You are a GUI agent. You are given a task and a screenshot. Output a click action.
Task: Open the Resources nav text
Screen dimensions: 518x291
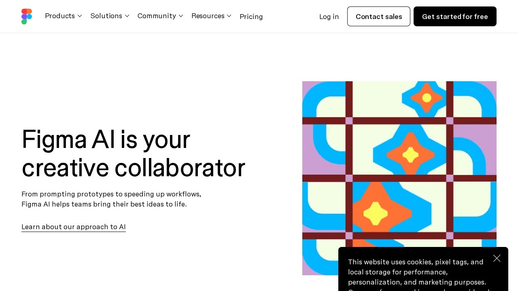208,16
